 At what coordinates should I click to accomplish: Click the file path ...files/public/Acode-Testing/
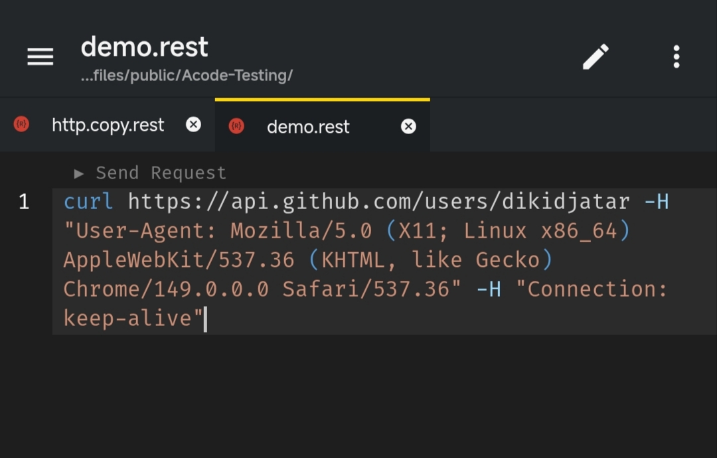187,76
